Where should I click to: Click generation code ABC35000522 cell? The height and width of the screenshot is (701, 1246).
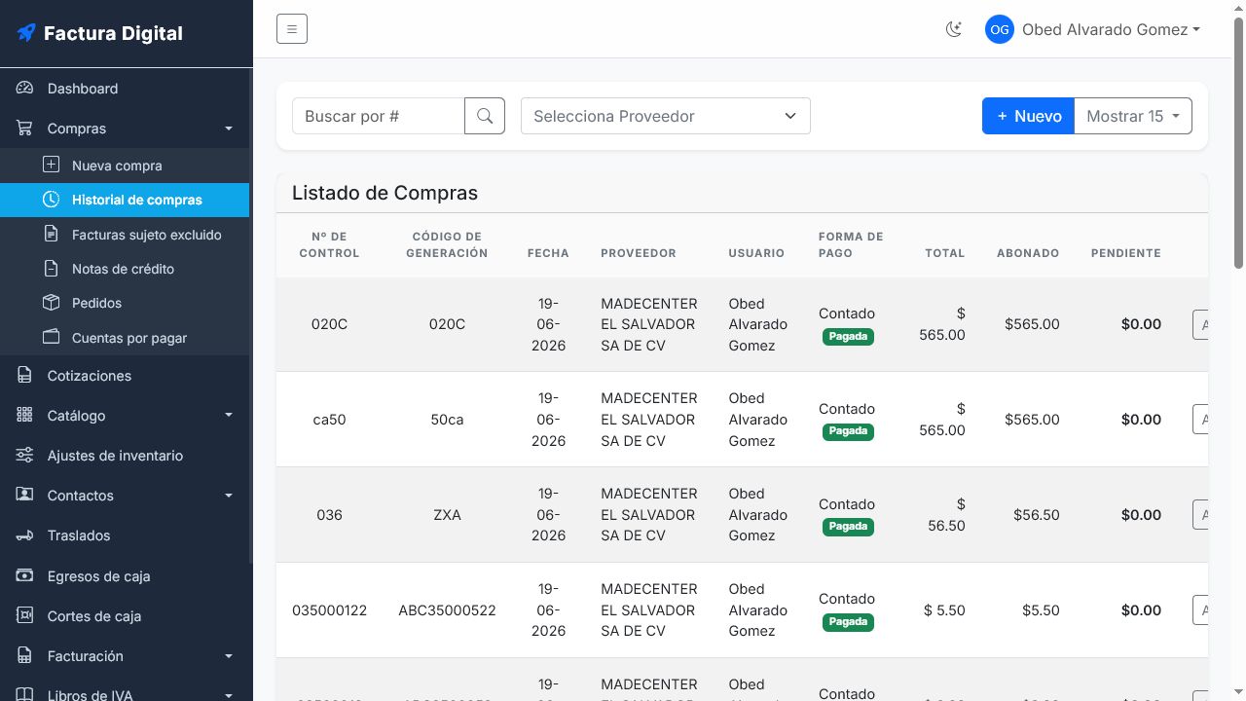pyautogui.click(x=447, y=610)
